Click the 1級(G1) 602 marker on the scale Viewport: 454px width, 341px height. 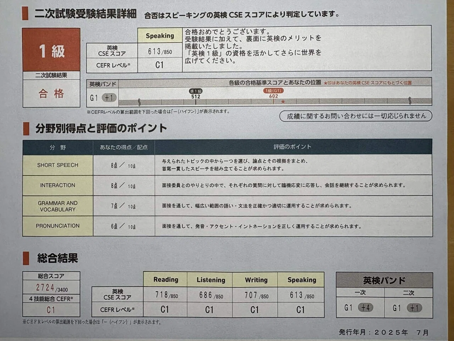(x=273, y=93)
